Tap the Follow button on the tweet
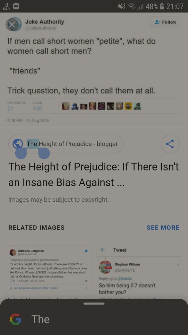The width and height of the screenshot is (188, 335). point(165,22)
